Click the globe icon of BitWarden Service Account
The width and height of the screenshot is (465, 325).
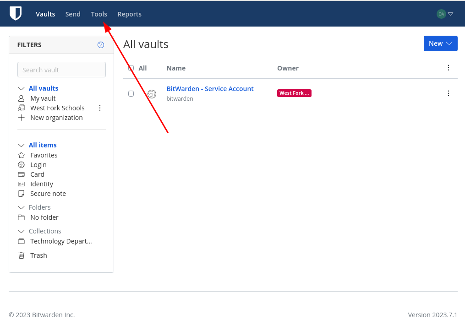click(152, 94)
